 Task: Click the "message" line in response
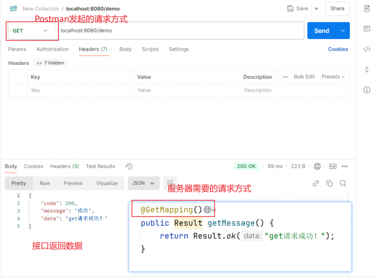click(x=68, y=211)
